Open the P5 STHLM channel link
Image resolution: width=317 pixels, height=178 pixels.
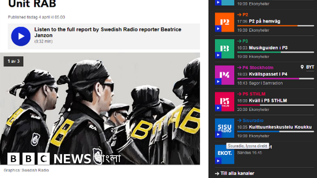(x=251, y=94)
